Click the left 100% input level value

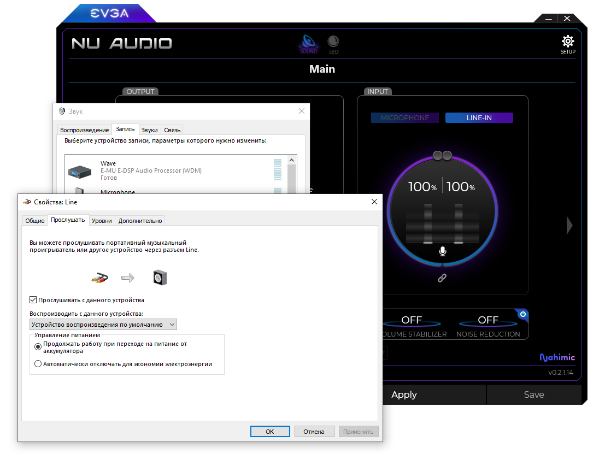422,187
